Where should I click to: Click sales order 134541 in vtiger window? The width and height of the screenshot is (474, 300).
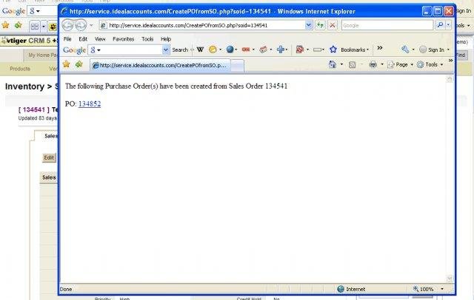pos(34,110)
